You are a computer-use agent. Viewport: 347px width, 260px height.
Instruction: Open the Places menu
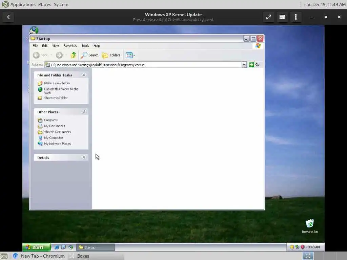(x=44, y=4)
